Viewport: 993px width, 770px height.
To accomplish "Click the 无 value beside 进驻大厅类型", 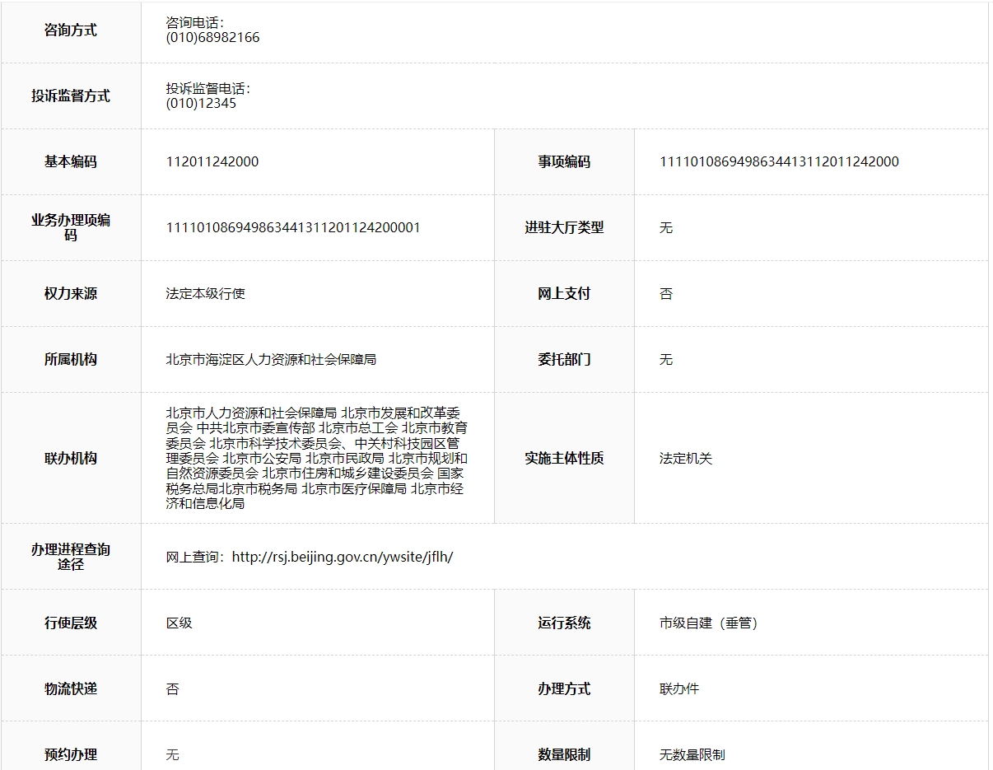I will [666, 228].
